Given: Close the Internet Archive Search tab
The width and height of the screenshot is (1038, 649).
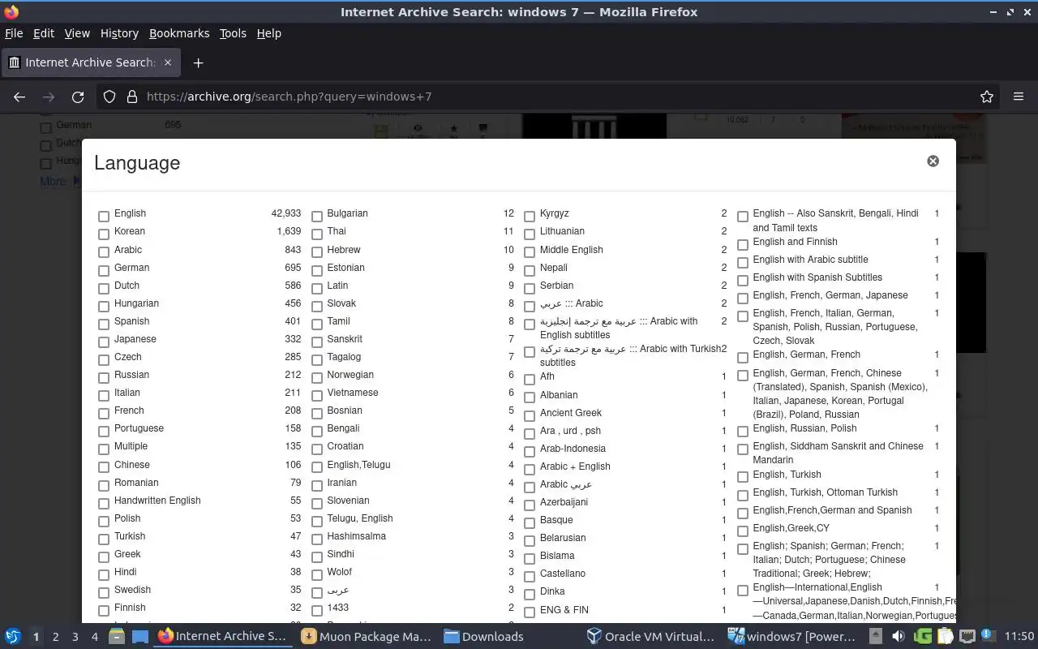Looking at the screenshot, I should [168, 62].
